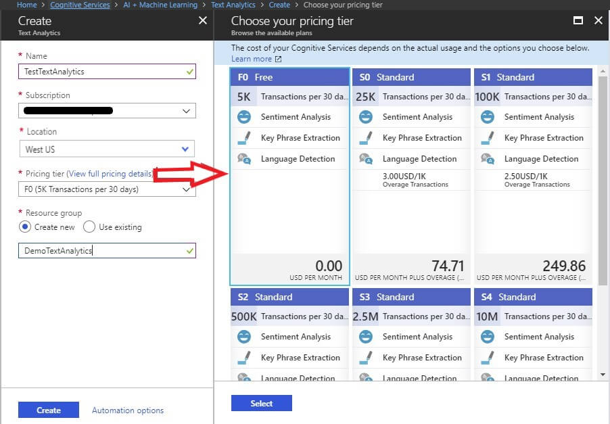The image size is (610, 424).
Task: Click the S1 Standard Key Phrase Extraction icon
Action: (x=488, y=138)
